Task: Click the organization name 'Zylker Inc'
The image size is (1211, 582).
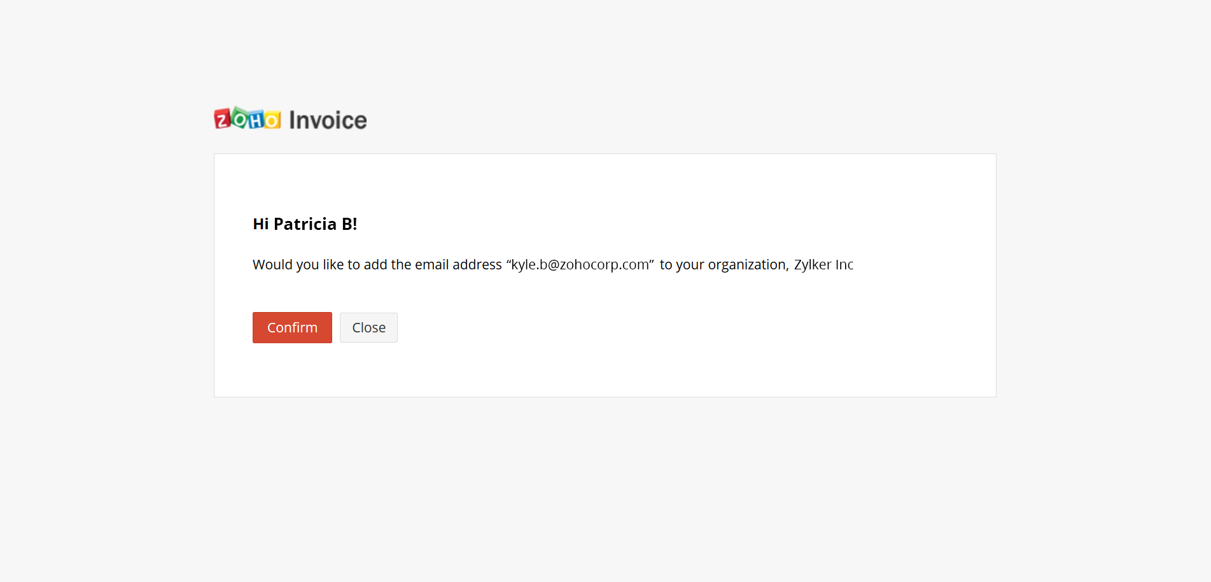Action: [x=823, y=264]
